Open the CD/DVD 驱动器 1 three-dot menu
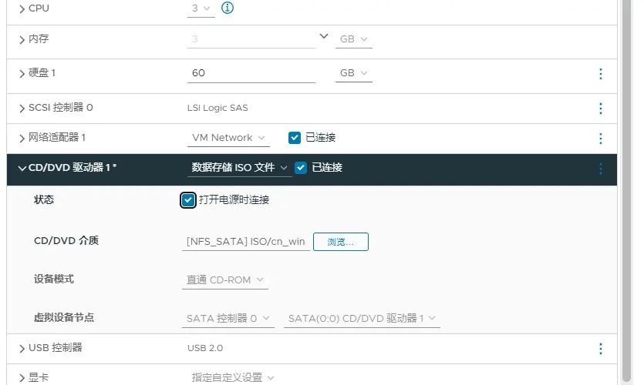The width and height of the screenshot is (644, 385). [x=601, y=168]
